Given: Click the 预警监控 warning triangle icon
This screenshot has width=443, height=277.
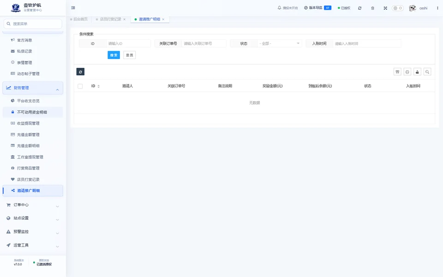Looking at the screenshot, I should click(x=8, y=232).
